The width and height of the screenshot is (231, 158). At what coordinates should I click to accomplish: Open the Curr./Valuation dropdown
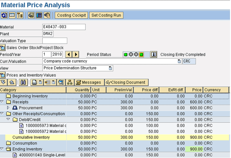[x=179, y=61]
